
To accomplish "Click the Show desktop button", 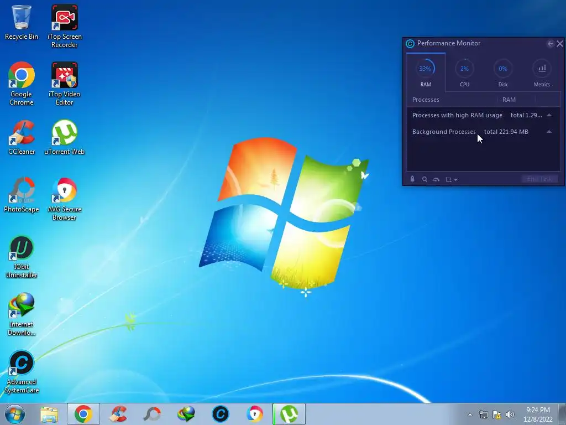I will [x=562, y=414].
